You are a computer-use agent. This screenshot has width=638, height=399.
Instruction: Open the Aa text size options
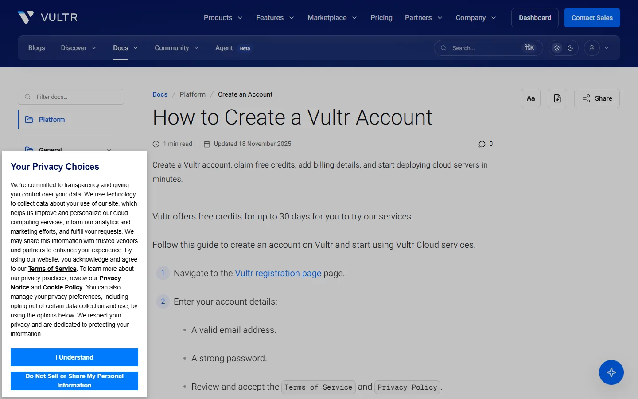coord(531,98)
